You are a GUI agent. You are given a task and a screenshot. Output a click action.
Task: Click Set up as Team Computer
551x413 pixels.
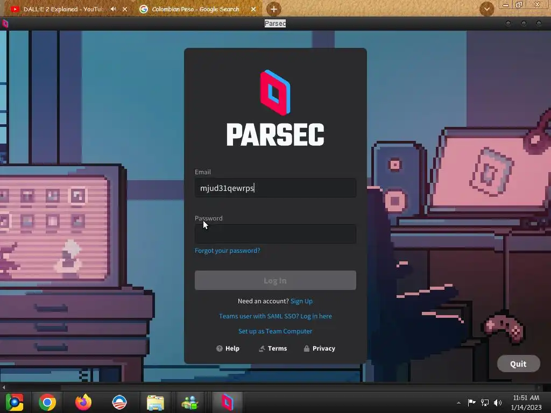(x=275, y=331)
